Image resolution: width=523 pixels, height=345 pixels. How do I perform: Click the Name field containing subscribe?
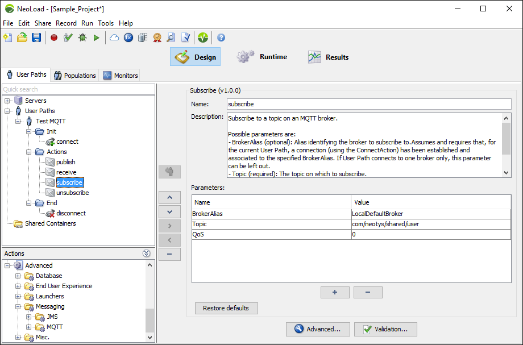(x=368, y=104)
